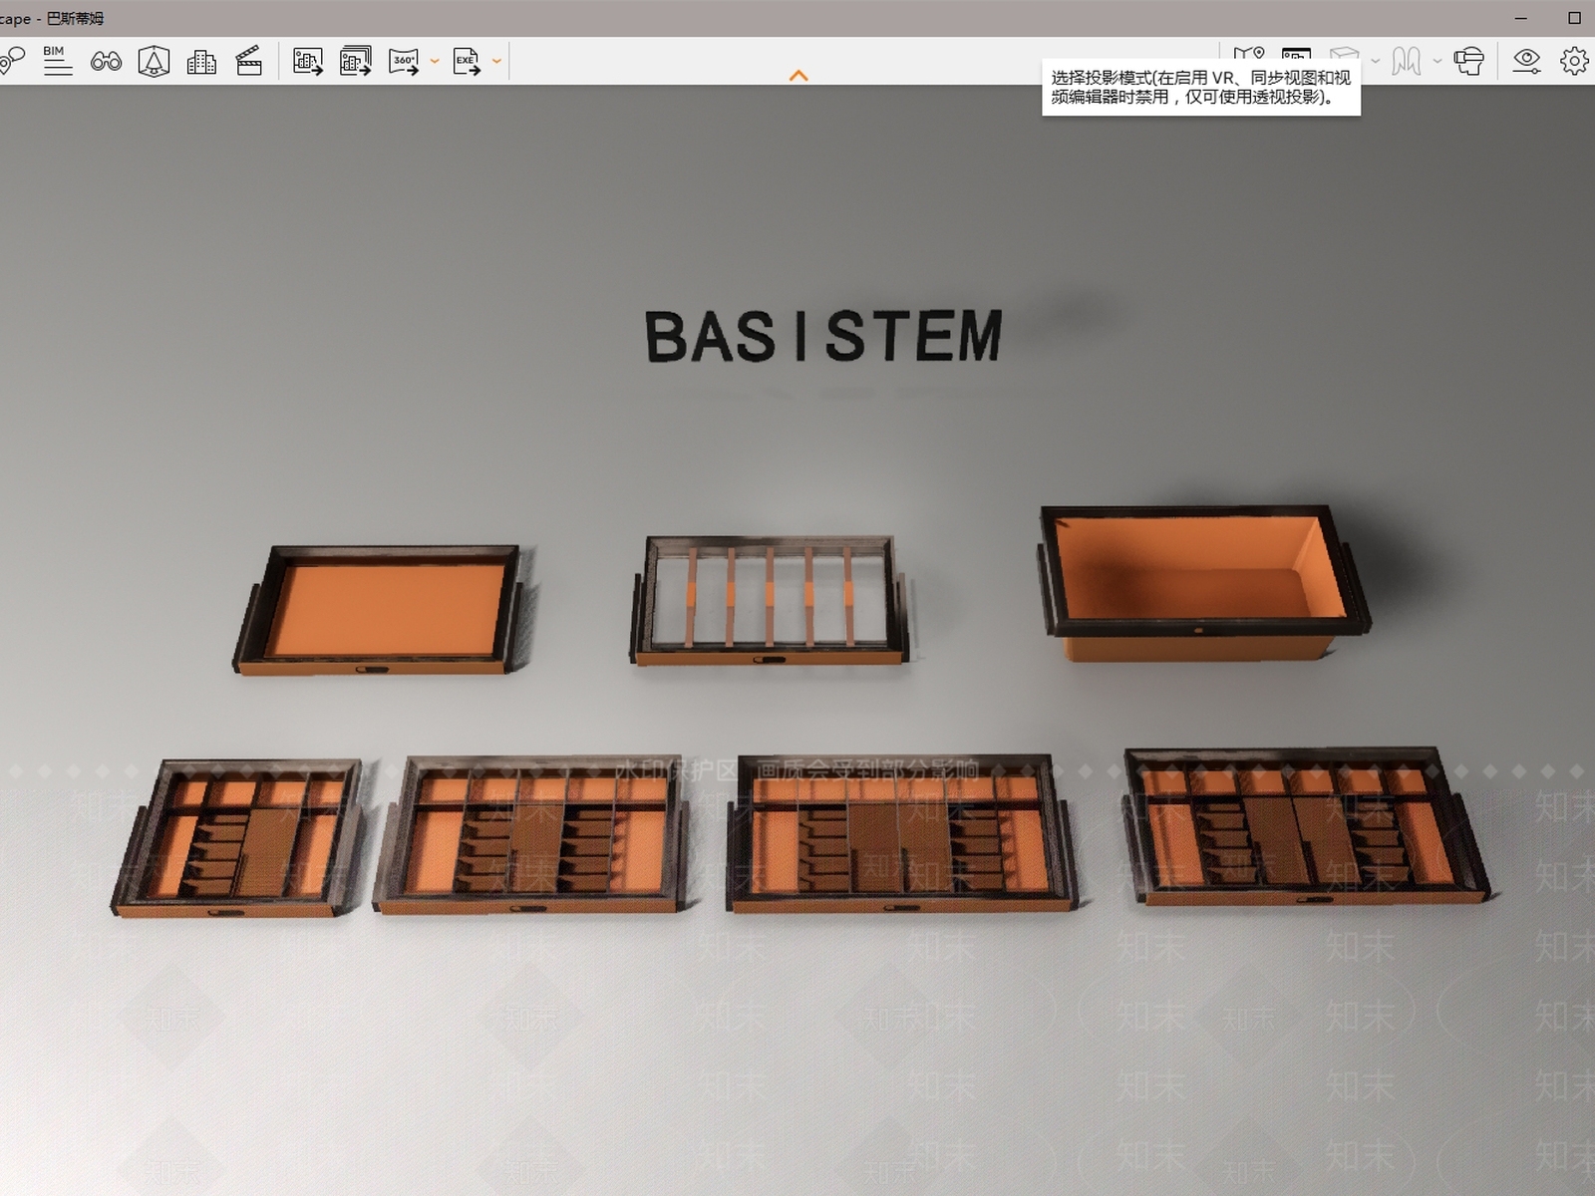Select the render style icon
This screenshot has width=1595, height=1196.
[1407, 62]
